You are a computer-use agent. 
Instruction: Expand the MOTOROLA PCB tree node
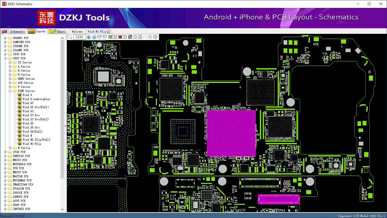(5, 164)
